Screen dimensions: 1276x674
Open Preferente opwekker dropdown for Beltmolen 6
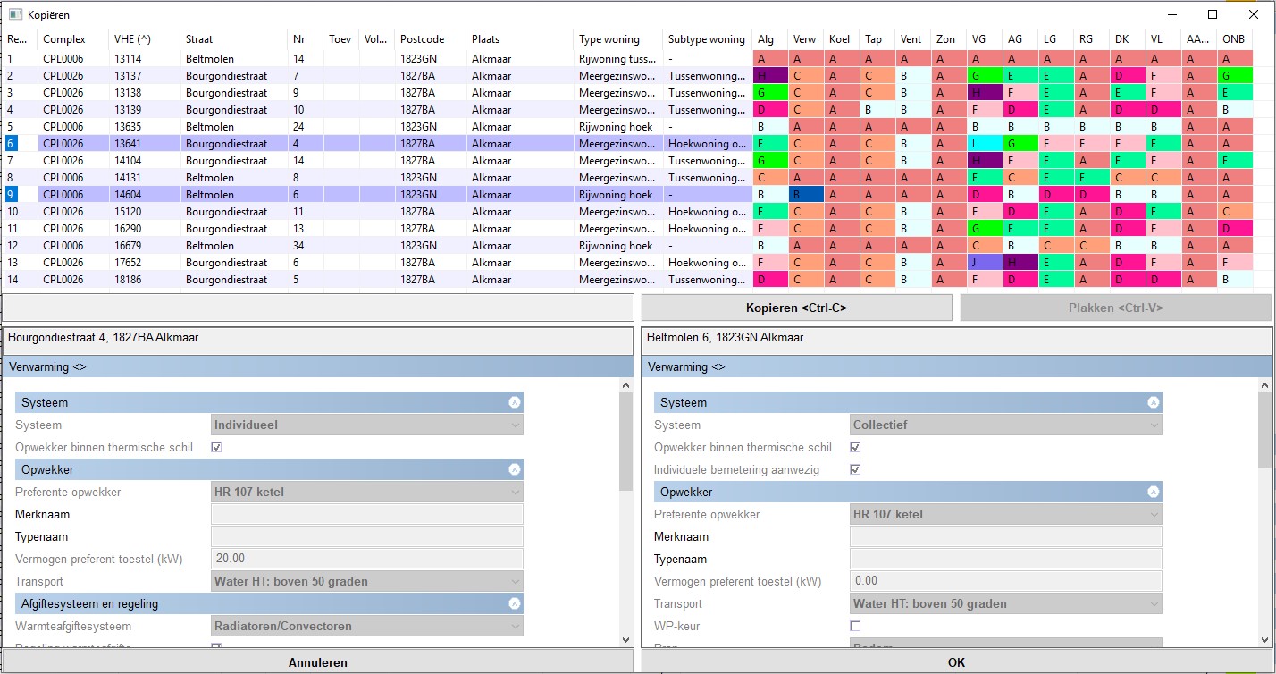[x=1006, y=514]
